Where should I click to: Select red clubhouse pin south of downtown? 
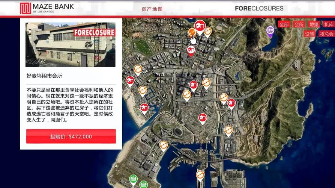203,118
